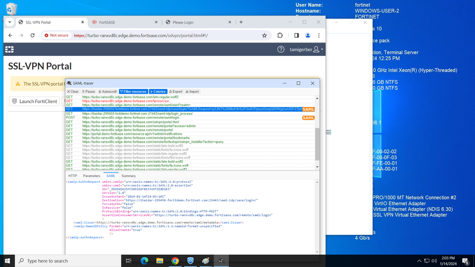Viewport: 475px width, 267px height.
Task: Open the help question mark icon
Action: pos(281,49)
